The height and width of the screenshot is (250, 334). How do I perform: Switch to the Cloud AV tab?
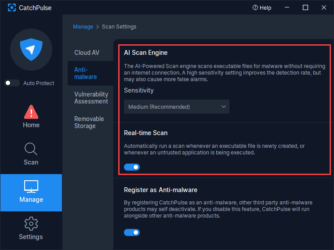point(87,53)
